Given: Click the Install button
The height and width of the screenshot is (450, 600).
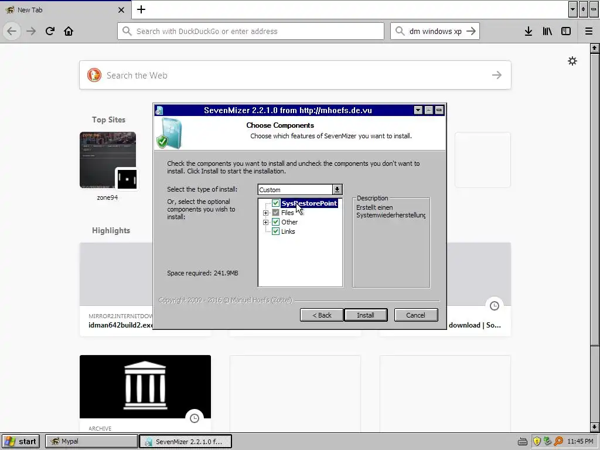Looking at the screenshot, I should coord(366,315).
